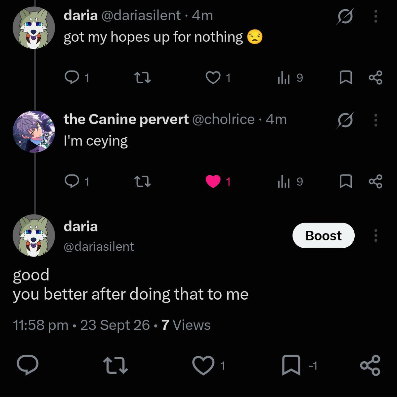Share the main post via share icon
Viewport: 397px width, 397px height.
pos(370,365)
